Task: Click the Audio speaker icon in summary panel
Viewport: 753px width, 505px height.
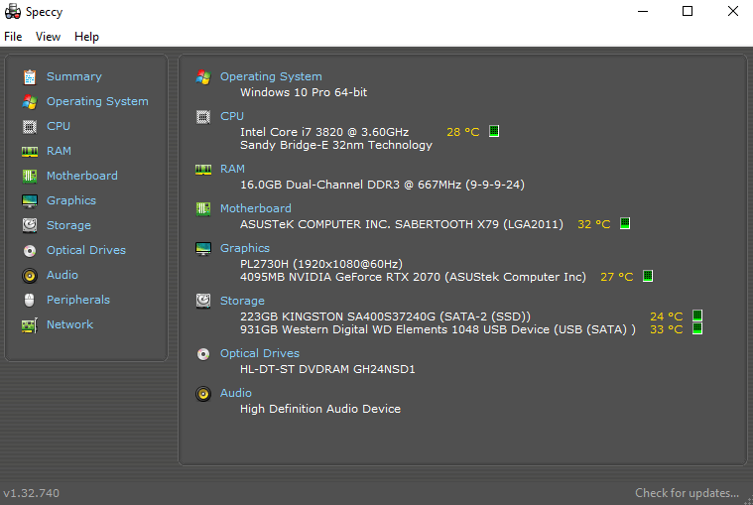Action: pos(203,394)
